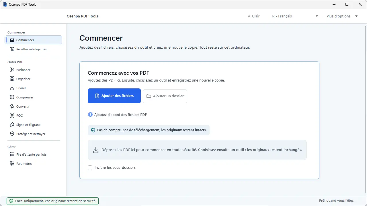Click the Ajoutez d'abord des fichiers PDF step
This screenshot has height=206, width=367.
118,115
